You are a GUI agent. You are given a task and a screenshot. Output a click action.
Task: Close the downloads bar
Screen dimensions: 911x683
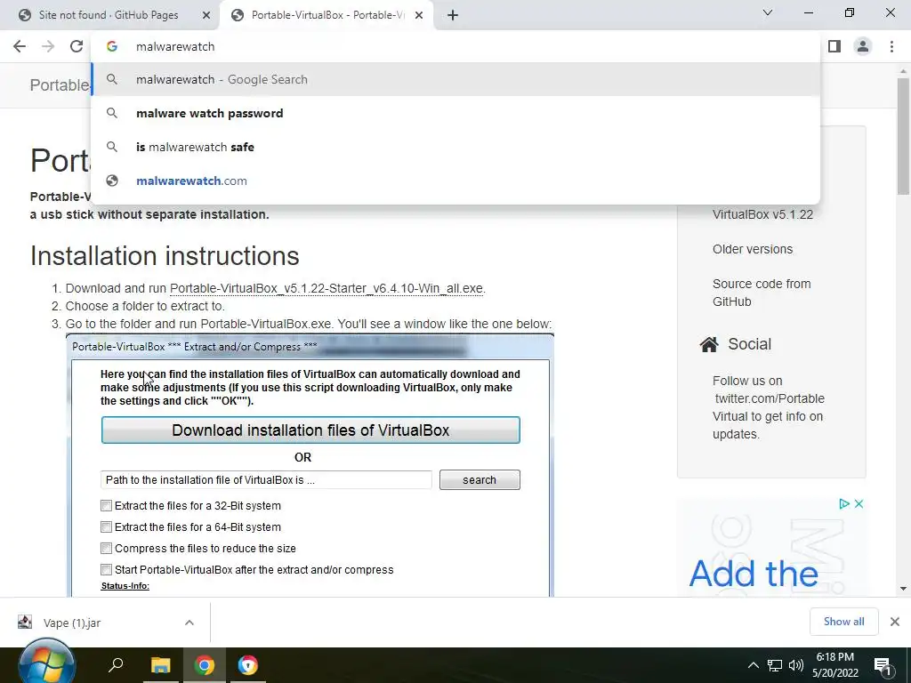point(895,622)
